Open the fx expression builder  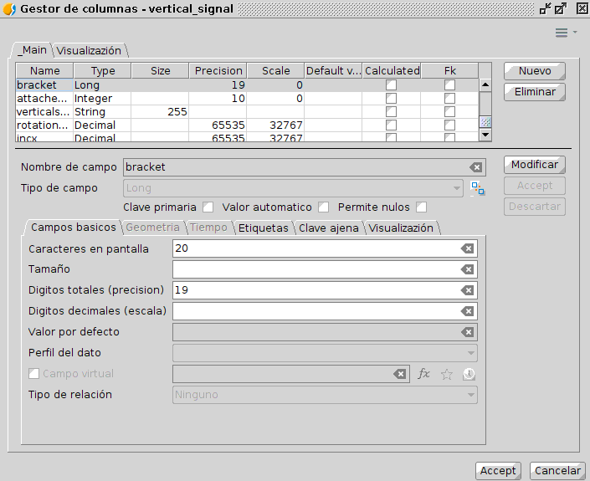pos(423,374)
